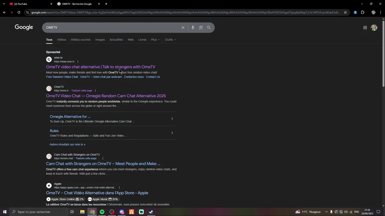Open more options for ometv.chat result

103,158
